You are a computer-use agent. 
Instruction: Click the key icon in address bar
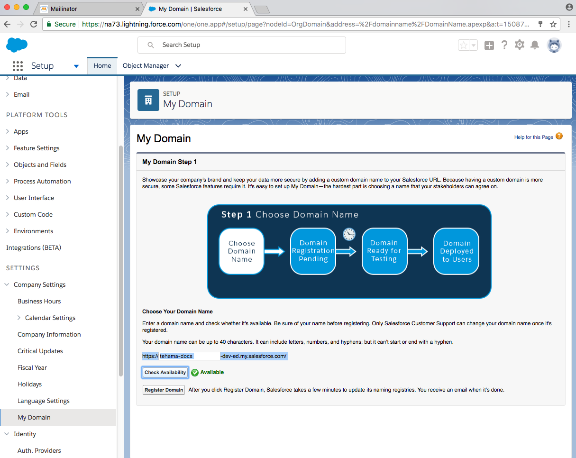click(x=540, y=24)
